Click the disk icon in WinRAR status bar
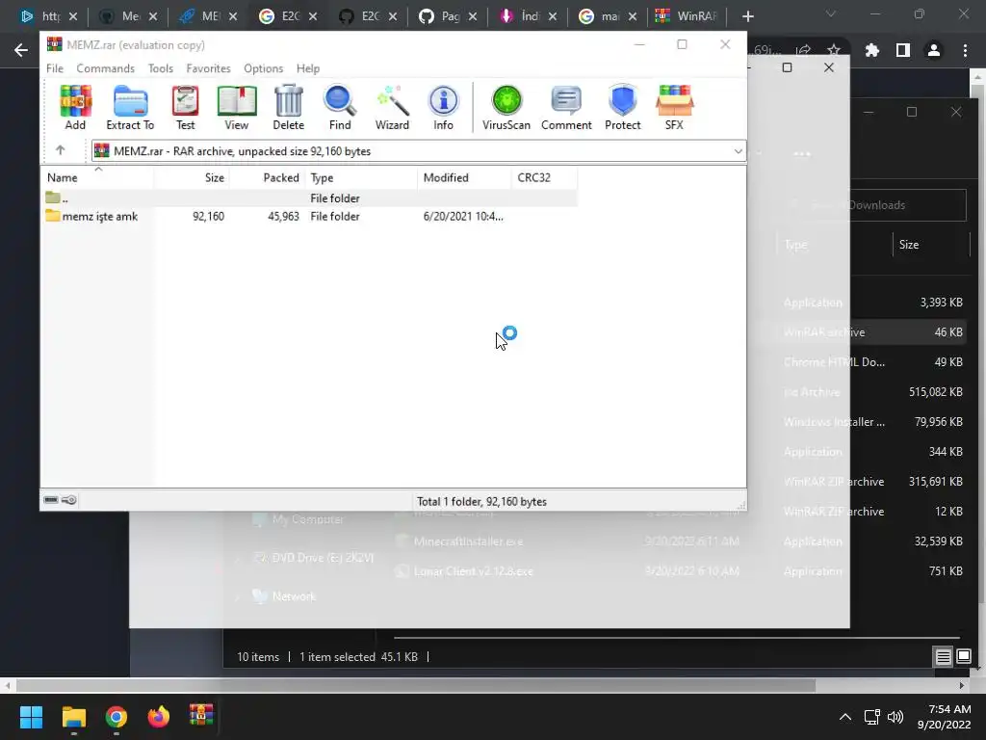986x740 pixels. click(x=51, y=500)
